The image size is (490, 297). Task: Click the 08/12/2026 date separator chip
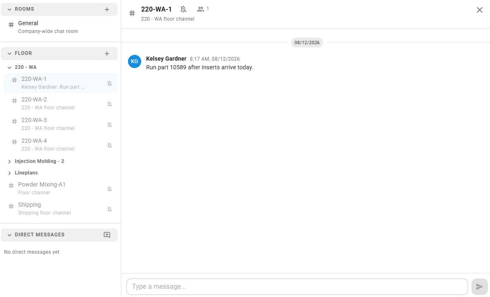coord(307,42)
